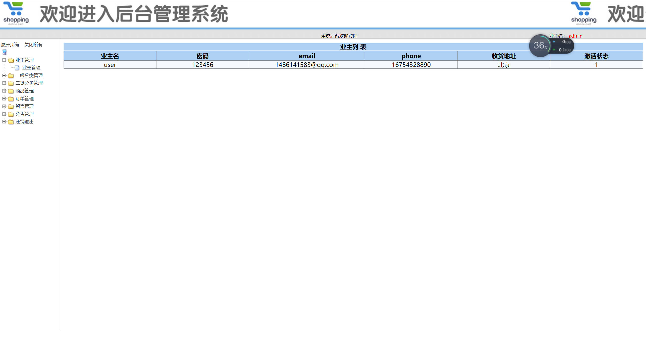646x347 pixels.
Task: Click the computer icon at the tree root
Action: (4, 52)
